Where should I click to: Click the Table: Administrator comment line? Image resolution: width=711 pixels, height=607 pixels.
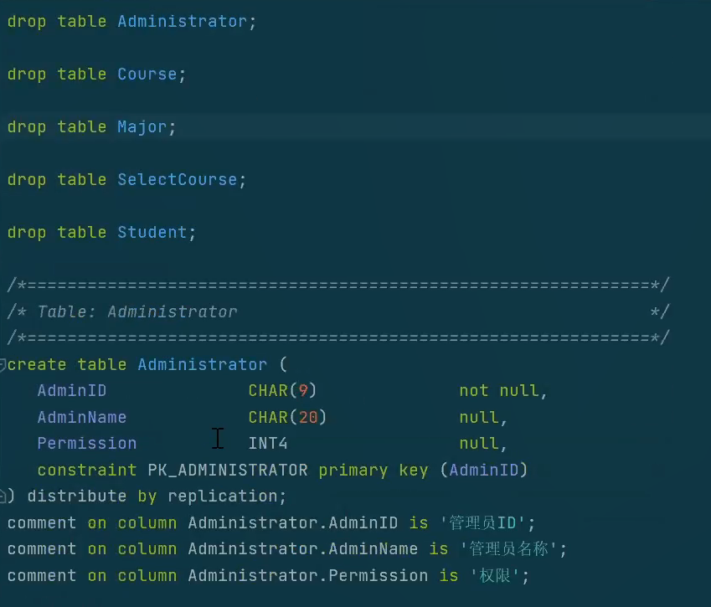pyautogui.click(x=122, y=312)
